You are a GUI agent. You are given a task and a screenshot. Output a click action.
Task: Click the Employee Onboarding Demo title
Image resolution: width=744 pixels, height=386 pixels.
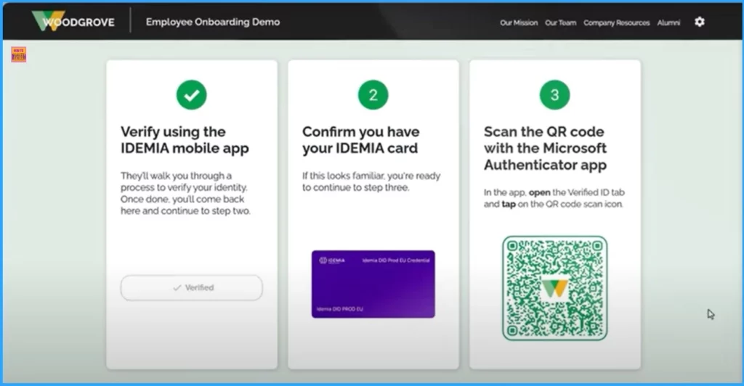213,22
